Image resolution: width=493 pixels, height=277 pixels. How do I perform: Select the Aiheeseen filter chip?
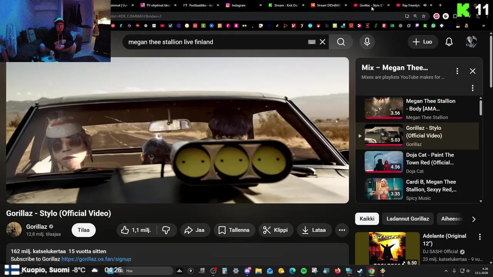tap(451, 219)
